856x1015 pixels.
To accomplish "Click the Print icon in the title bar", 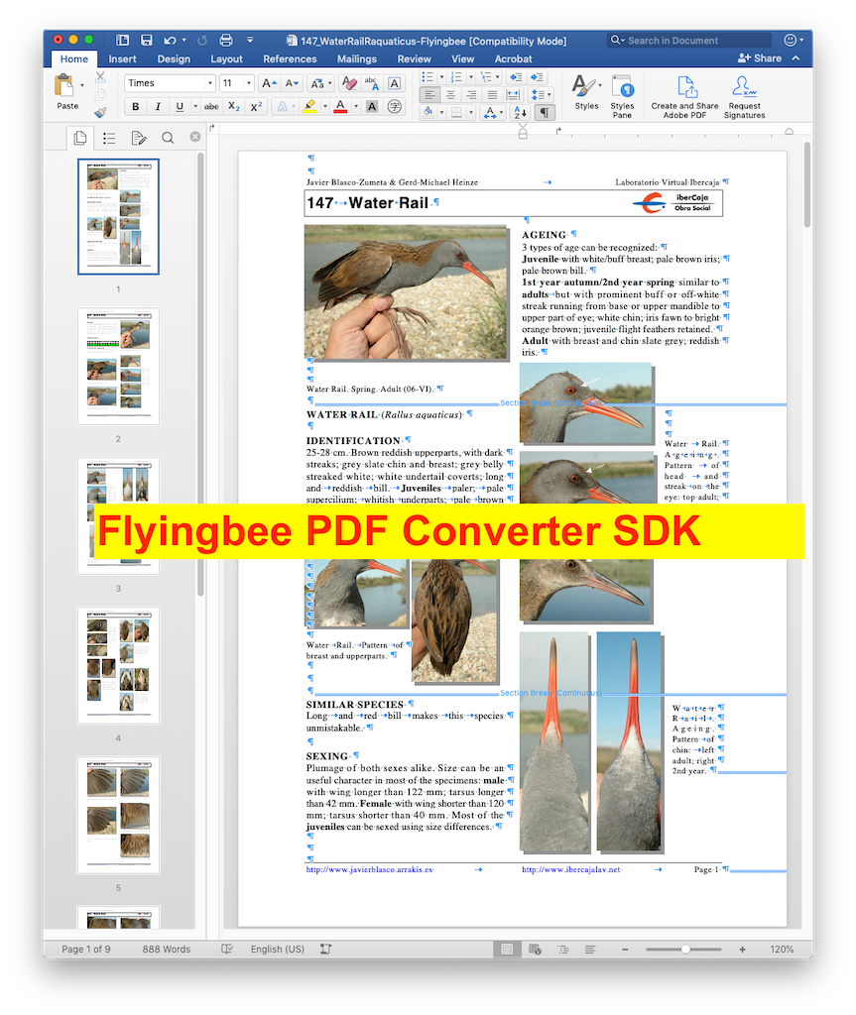I will coord(225,41).
